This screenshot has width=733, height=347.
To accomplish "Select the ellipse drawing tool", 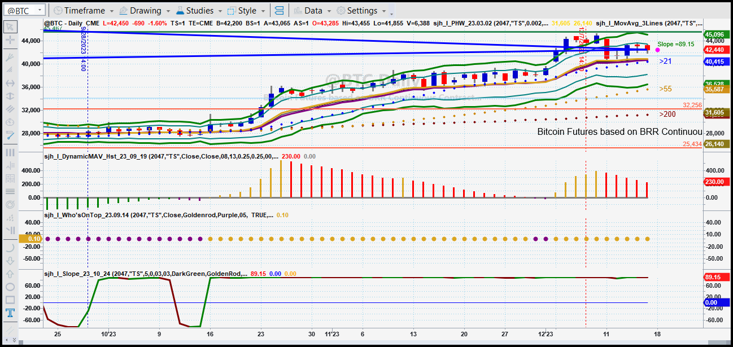I will tap(10, 287).
